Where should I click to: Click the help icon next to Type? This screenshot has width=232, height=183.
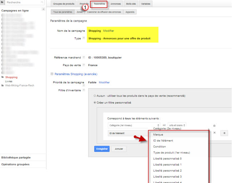point(84,38)
